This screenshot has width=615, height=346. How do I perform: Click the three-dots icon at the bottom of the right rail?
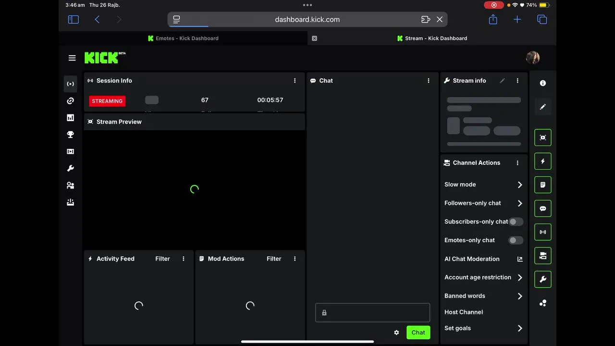(x=543, y=303)
